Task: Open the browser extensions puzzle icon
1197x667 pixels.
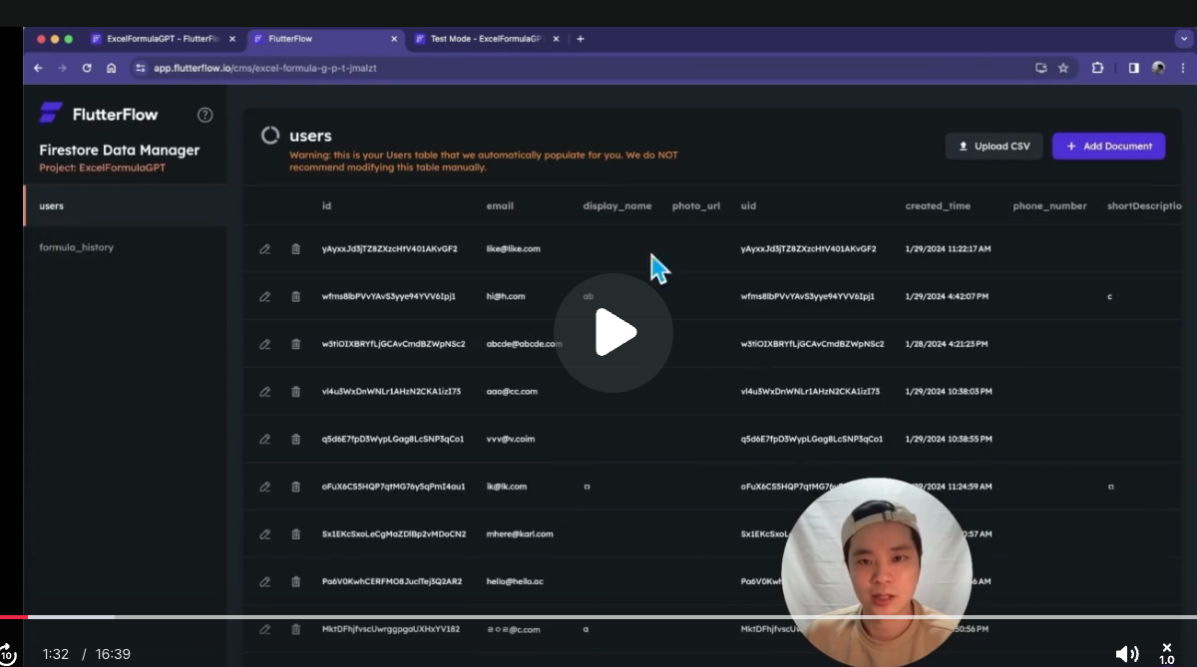Action: [1097, 68]
